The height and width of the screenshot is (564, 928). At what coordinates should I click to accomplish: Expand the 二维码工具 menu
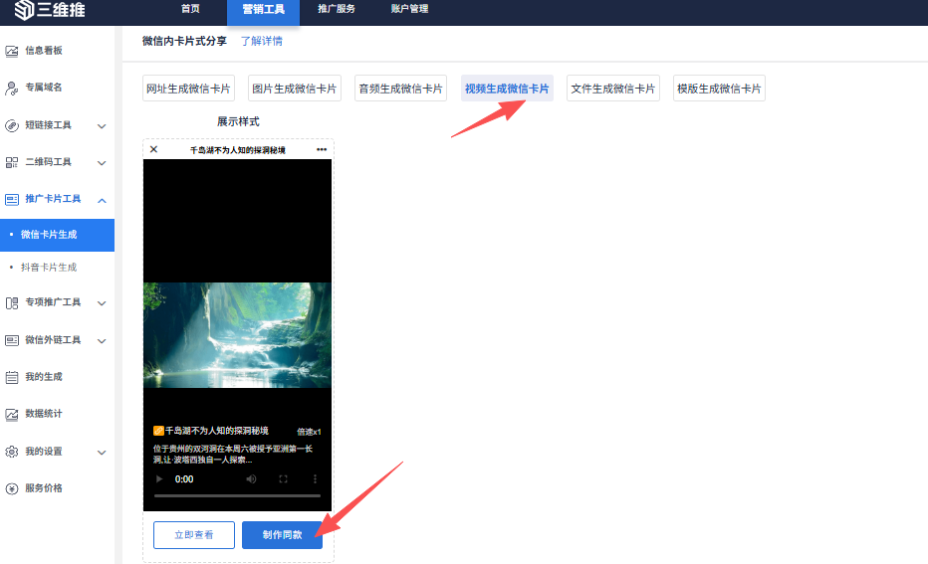(102, 163)
